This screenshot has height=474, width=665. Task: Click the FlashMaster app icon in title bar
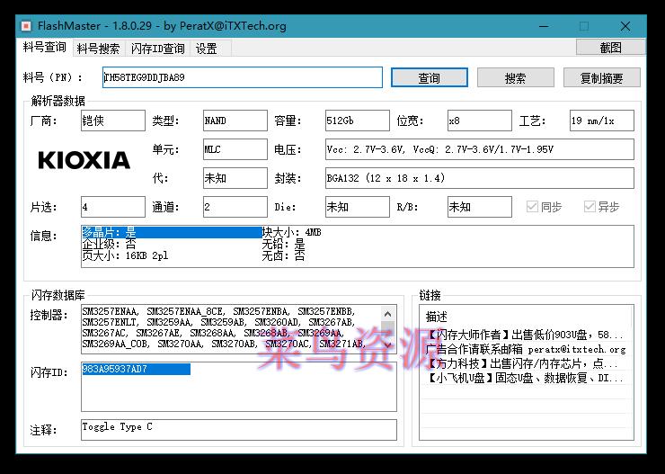tap(26, 26)
